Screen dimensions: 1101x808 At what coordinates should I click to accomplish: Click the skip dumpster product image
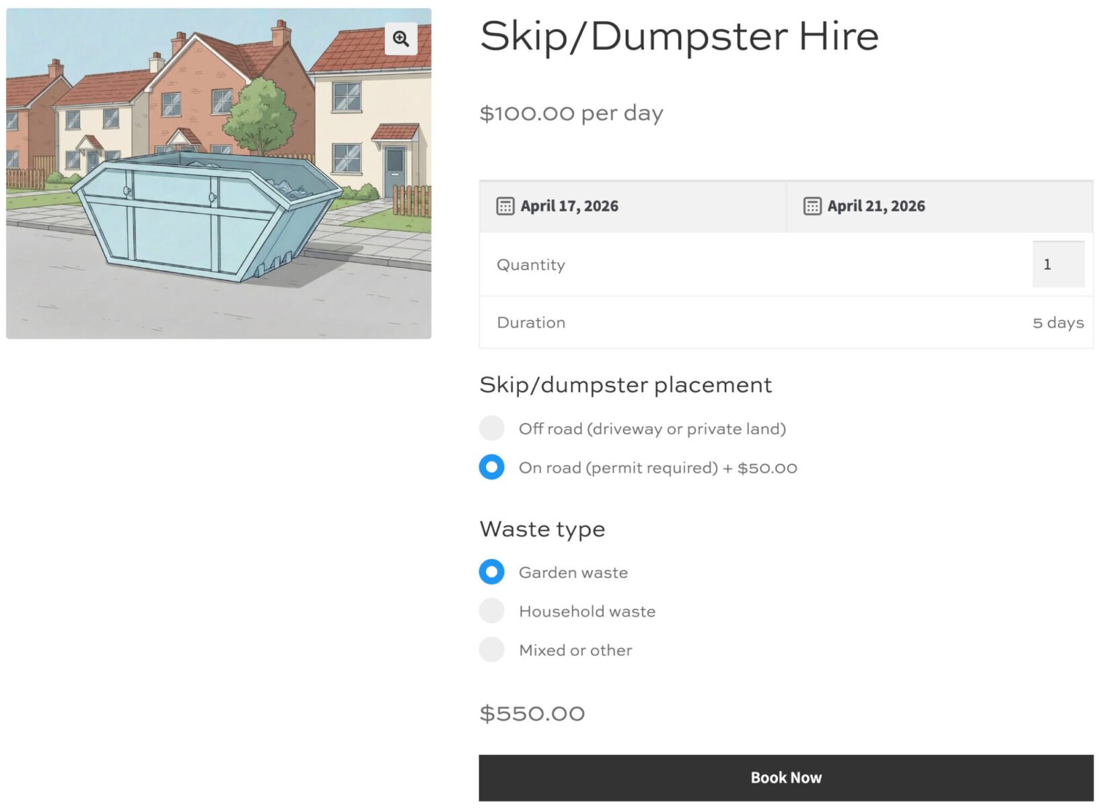(218, 172)
